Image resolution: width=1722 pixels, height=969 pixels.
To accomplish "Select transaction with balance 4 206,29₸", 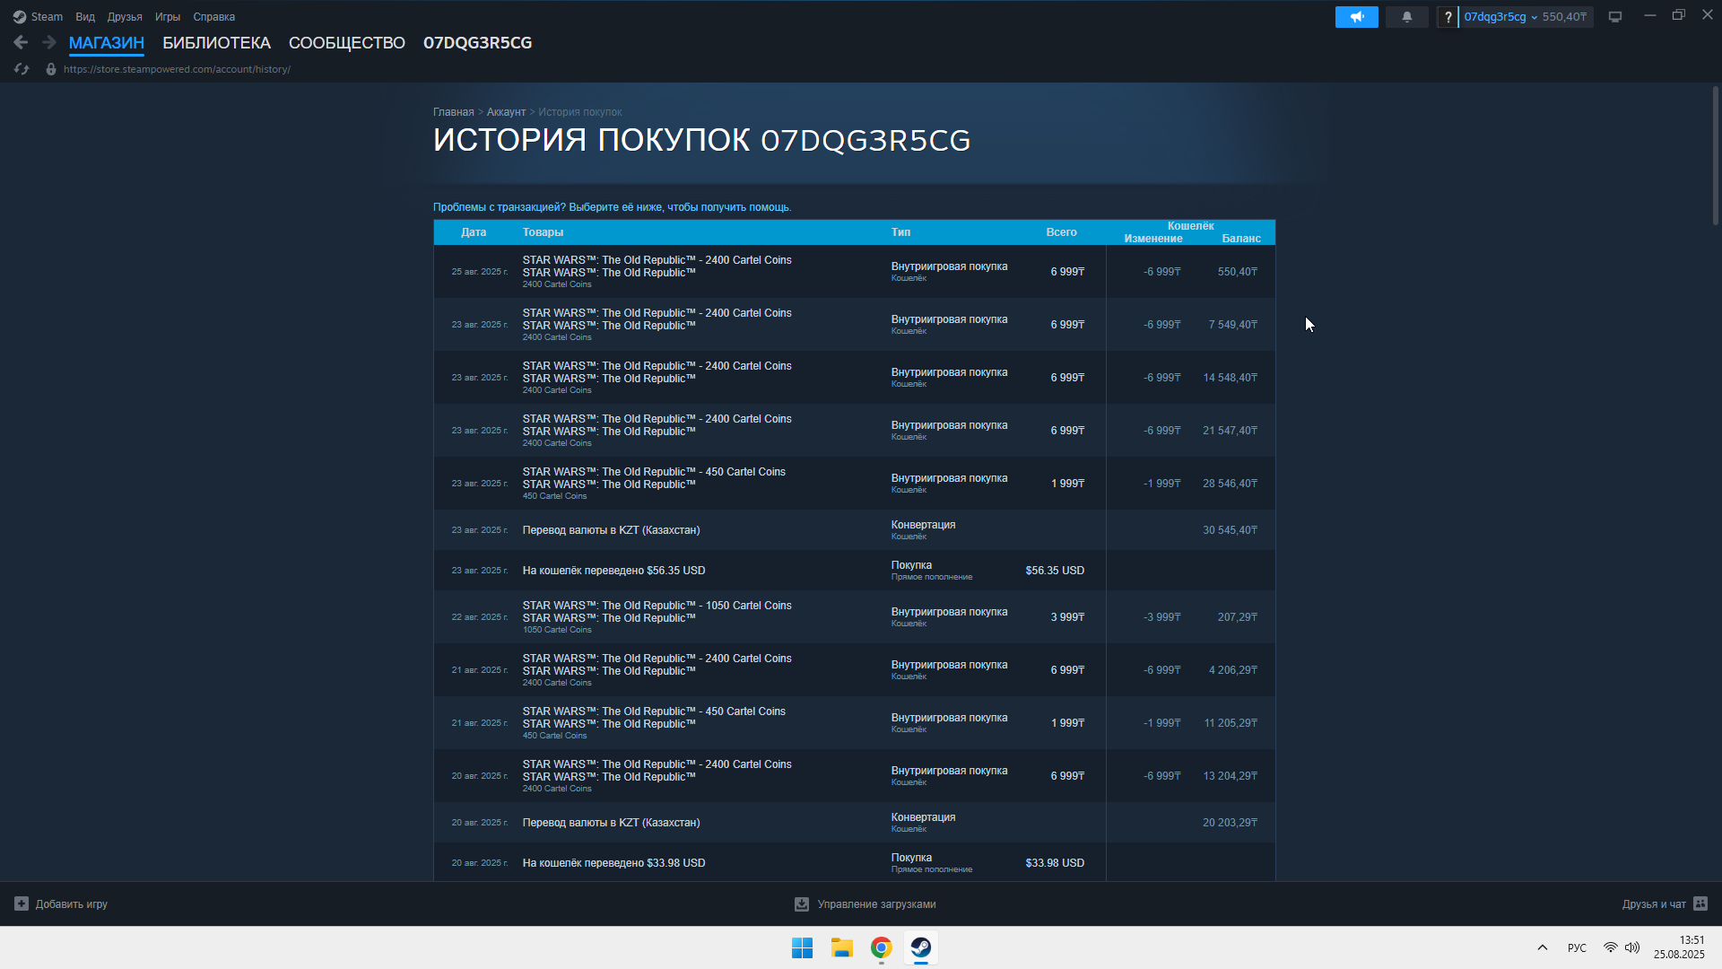I will coord(854,670).
